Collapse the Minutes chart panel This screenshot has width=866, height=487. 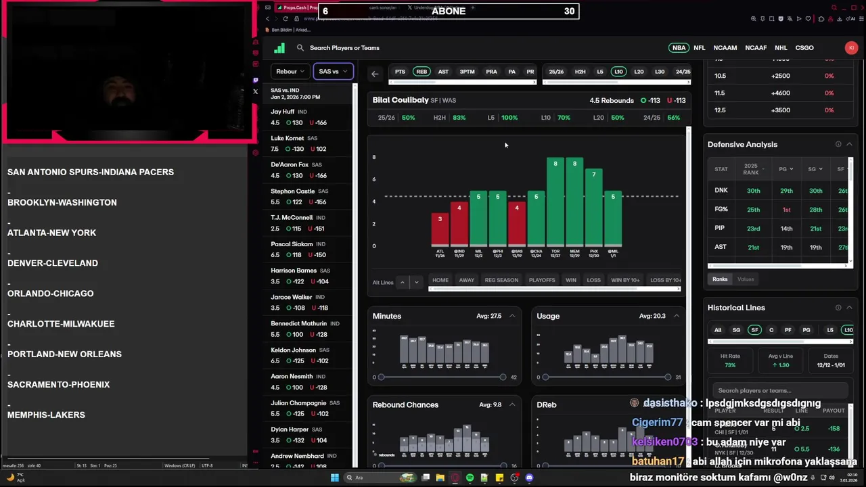tap(512, 316)
